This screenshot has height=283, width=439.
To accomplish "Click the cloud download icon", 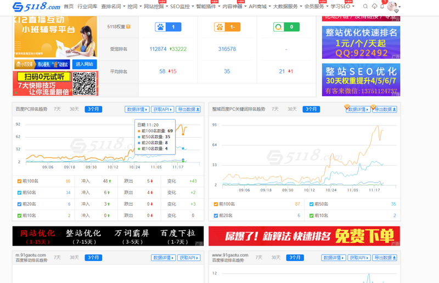I will click(x=374, y=6).
